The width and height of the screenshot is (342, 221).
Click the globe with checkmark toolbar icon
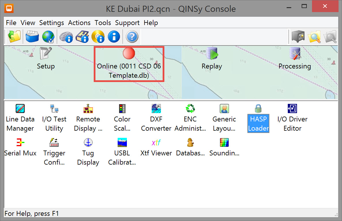point(48,36)
